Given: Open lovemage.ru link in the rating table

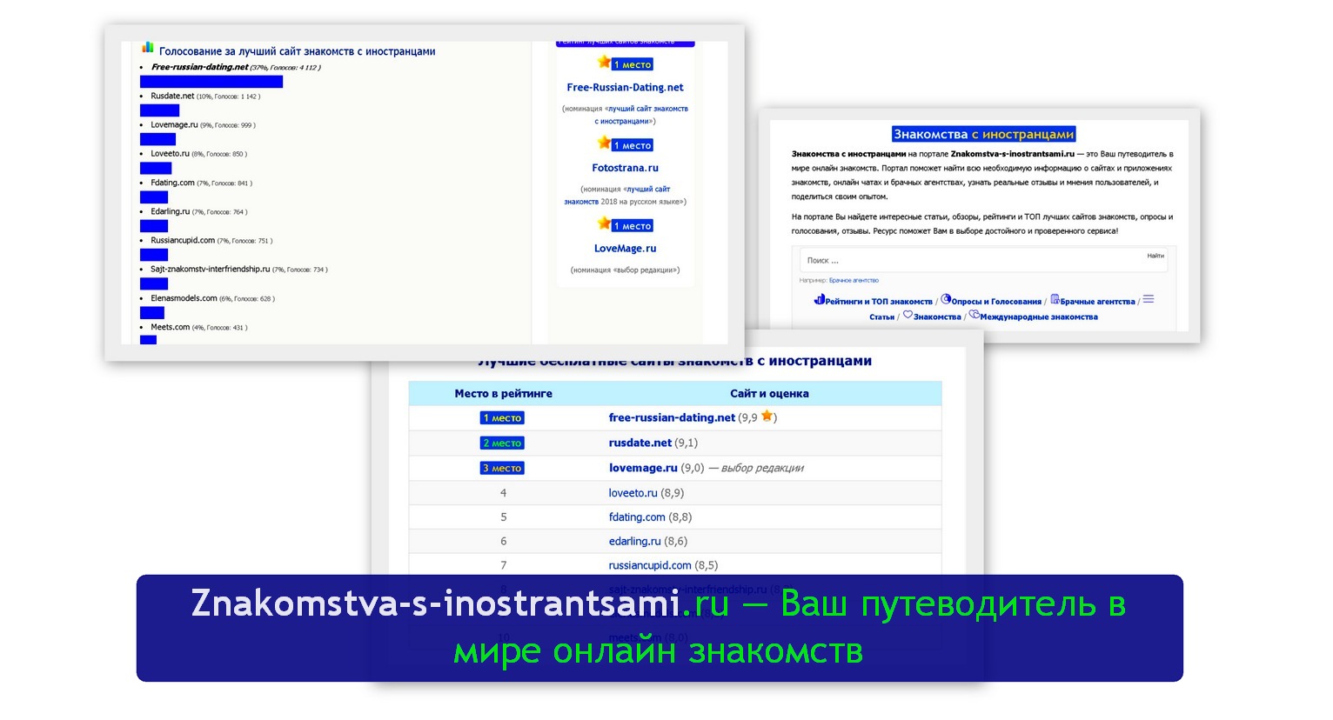Looking at the screenshot, I should click(x=642, y=468).
